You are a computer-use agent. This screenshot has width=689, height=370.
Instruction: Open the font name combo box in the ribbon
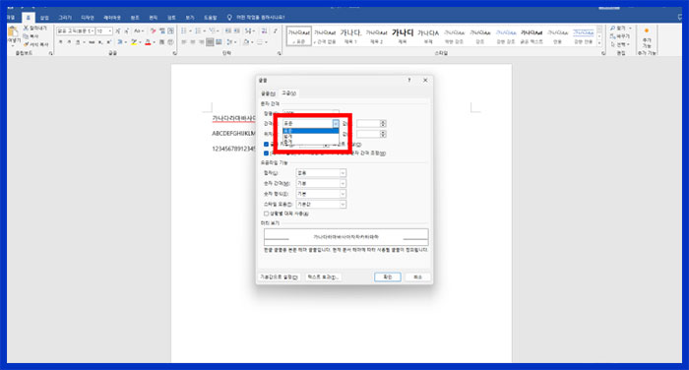75,31
